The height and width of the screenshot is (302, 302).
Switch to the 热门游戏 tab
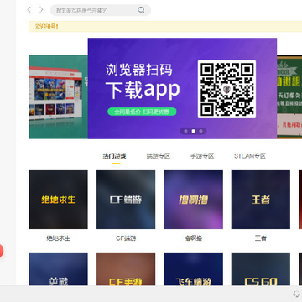114,156
